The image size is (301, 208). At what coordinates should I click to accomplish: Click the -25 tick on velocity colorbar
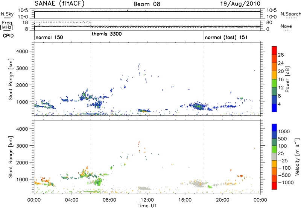tap(284, 160)
